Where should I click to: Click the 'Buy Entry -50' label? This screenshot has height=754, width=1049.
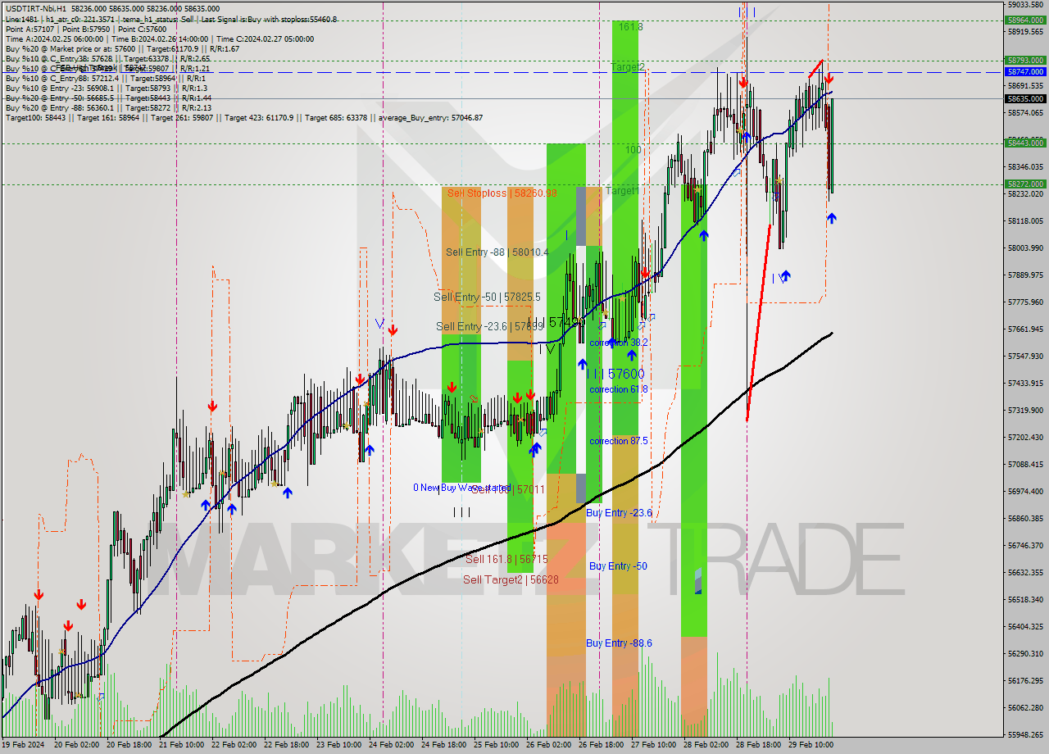[618, 566]
